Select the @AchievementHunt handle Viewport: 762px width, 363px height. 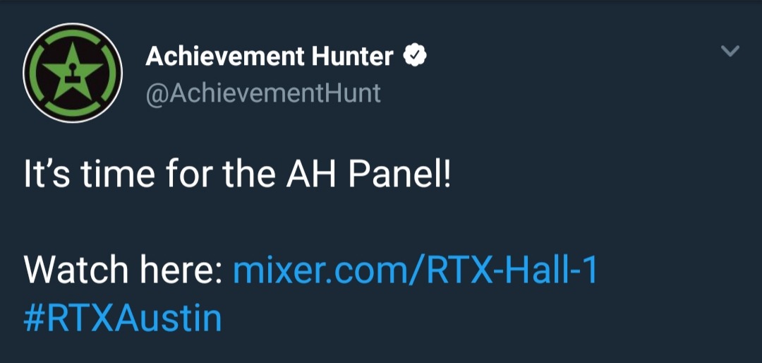pos(263,93)
